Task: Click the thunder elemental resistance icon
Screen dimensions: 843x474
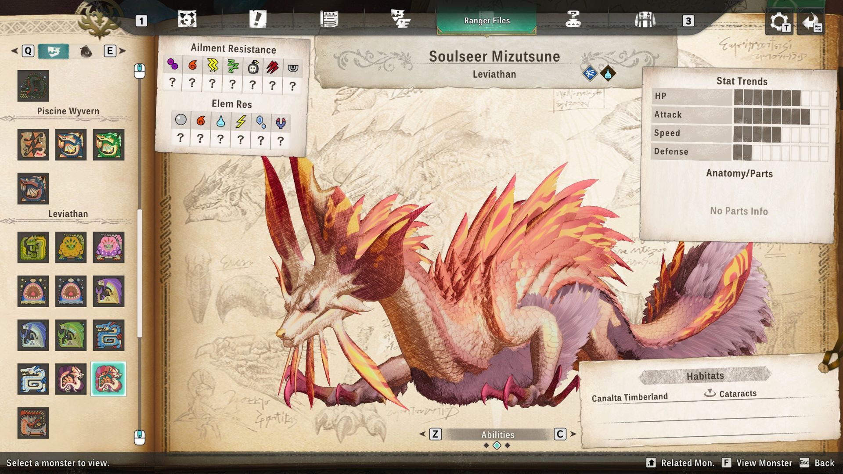Action: [x=241, y=122]
